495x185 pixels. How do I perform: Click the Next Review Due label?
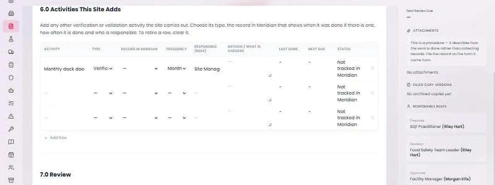coord(420,11)
